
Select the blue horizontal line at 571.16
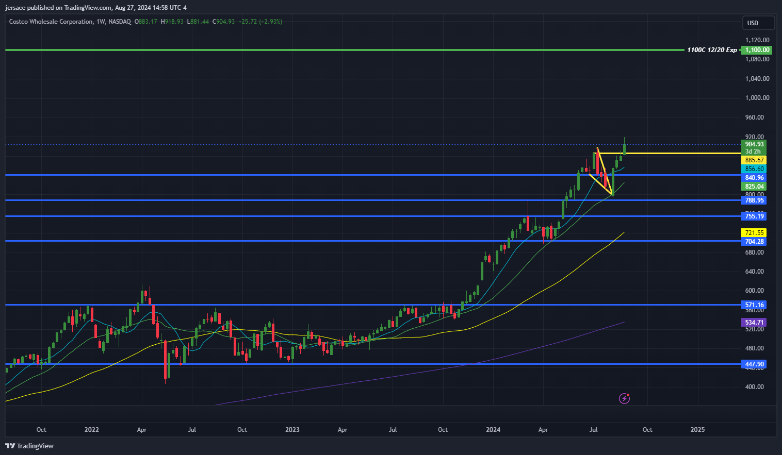372,305
